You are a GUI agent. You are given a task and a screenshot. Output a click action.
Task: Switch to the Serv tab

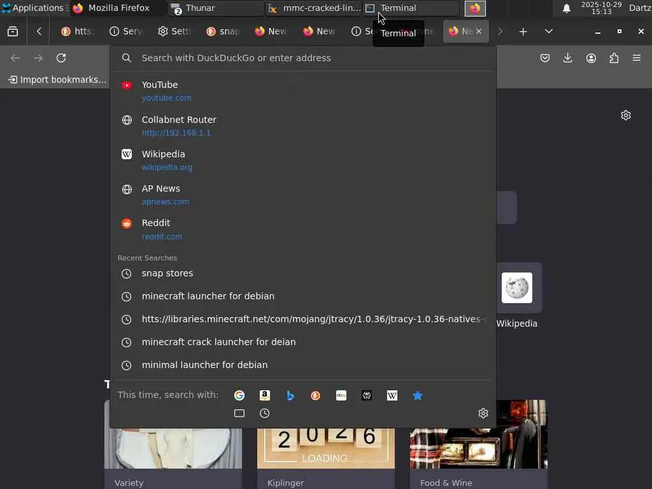tap(126, 31)
